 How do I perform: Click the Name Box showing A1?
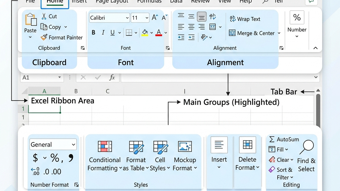coord(42,78)
